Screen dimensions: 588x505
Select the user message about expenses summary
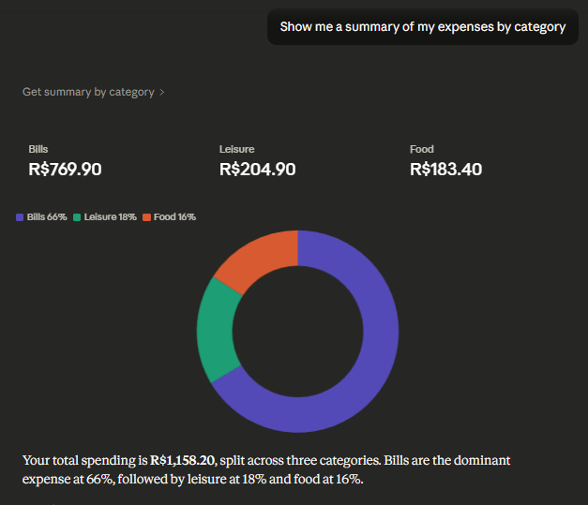[422, 27]
